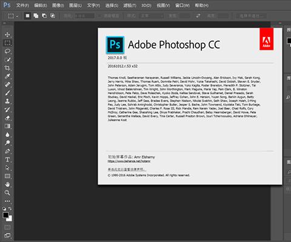The image size is (291, 242).
Task: Click the foreground color swatch
Action: click(x=5, y=215)
